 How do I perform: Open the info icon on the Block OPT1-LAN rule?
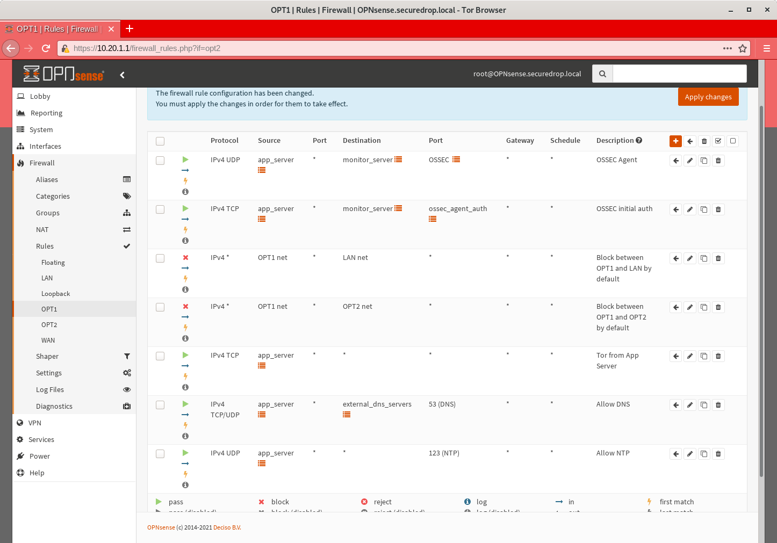pyautogui.click(x=185, y=289)
